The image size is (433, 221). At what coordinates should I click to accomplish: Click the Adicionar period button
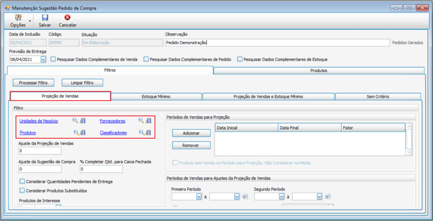click(191, 133)
